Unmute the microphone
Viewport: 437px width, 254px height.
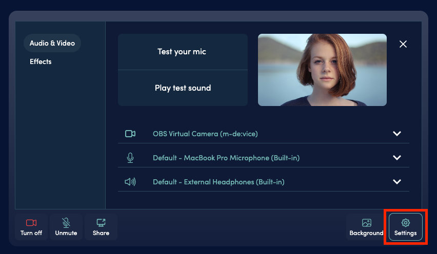(x=66, y=227)
